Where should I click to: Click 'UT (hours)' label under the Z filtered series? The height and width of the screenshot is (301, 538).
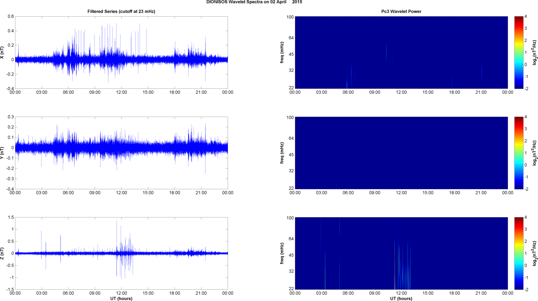121,299
